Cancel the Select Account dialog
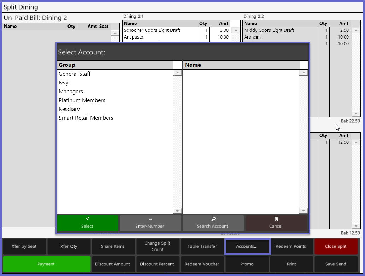Image resolution: width=365 pixels, height=276 pixels. 276,223
